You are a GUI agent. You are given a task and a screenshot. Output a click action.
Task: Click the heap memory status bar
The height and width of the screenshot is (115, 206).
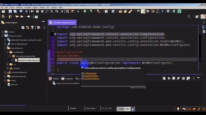124,109
